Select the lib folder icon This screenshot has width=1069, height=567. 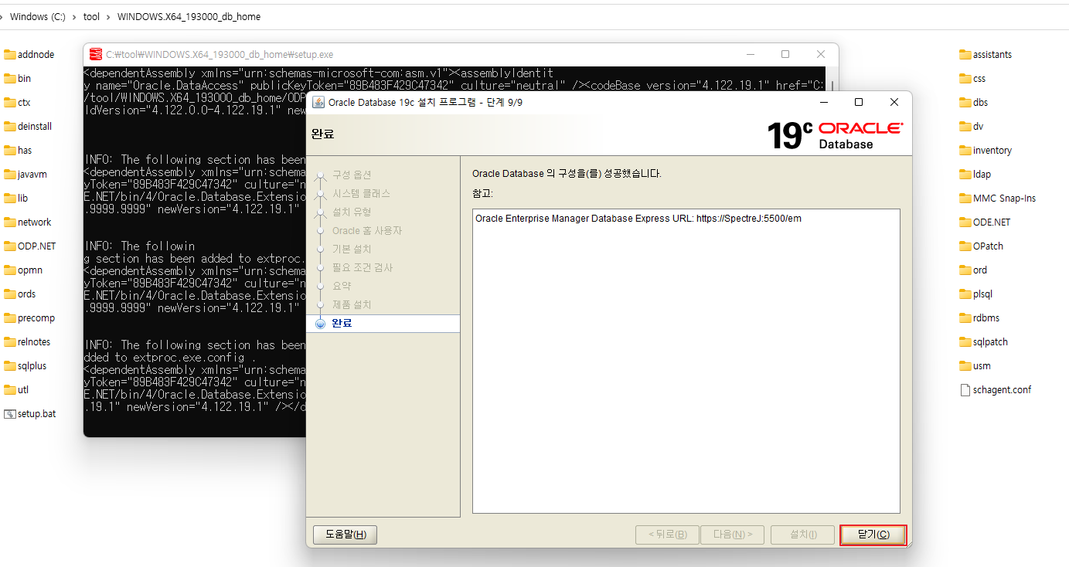(10, 199)
